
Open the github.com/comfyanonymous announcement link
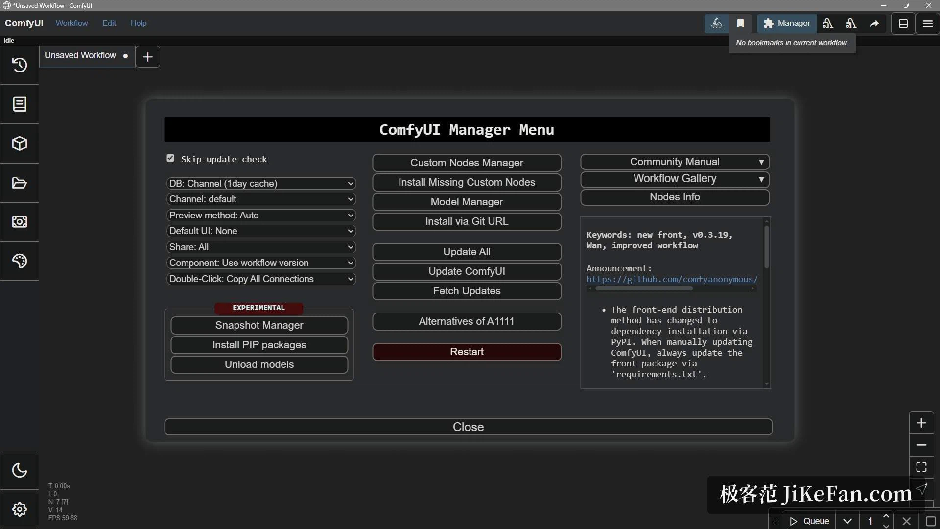click(x=672, y=279)
